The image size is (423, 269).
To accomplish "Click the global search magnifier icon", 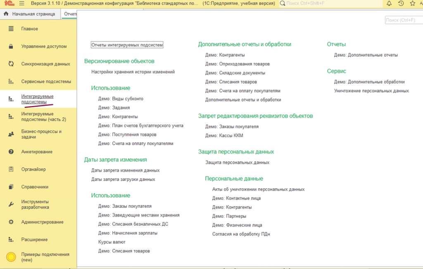I will coord(283,3).
